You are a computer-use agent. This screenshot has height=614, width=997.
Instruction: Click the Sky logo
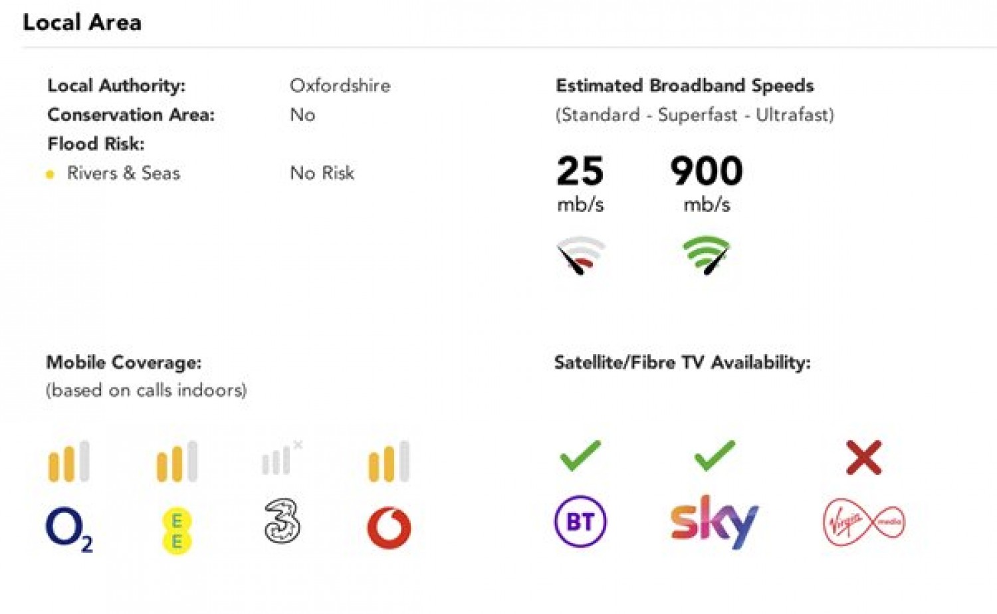714,522
